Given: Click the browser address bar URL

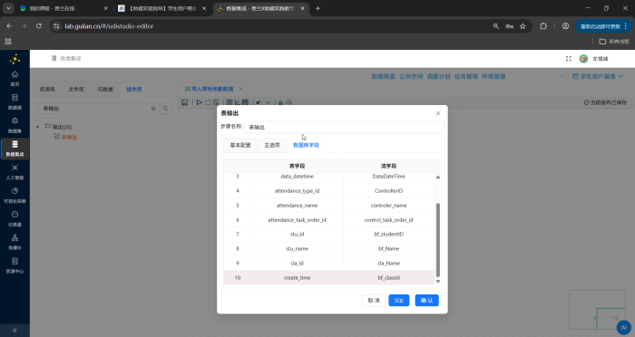Looking at the screenshot, I should 109,26.
